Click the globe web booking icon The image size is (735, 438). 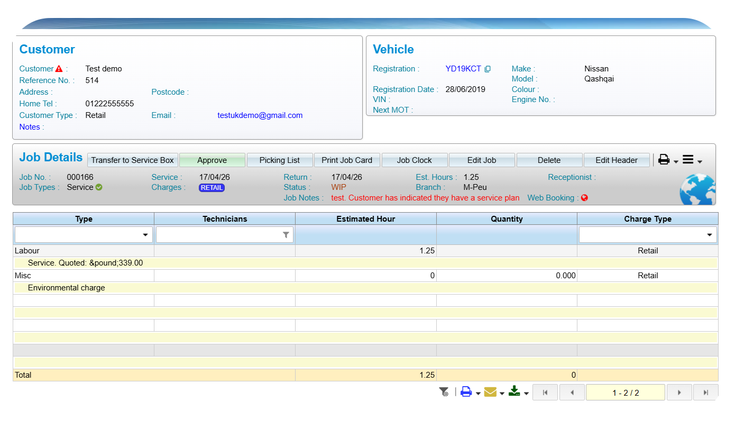tap(697, 190)
